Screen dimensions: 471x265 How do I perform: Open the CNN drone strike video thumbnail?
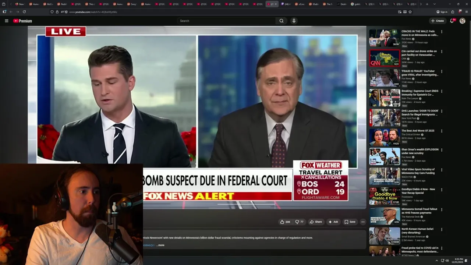pos(385,58)
